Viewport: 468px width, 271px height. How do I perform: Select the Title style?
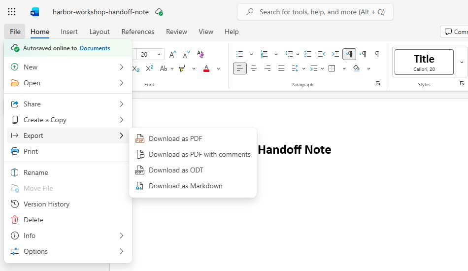[x=424, y=62]
